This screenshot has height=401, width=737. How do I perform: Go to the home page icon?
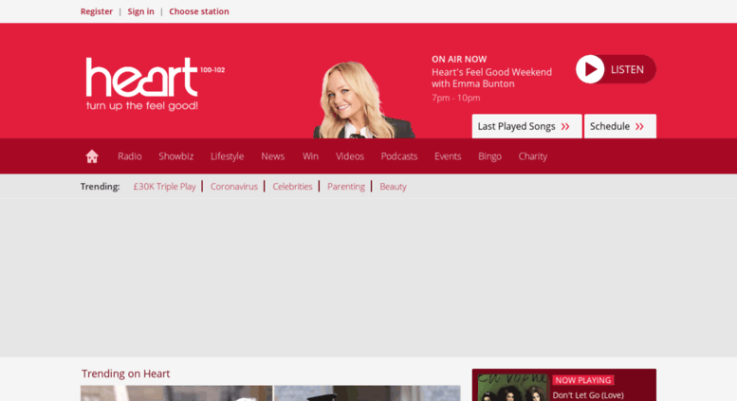(92, 156)
